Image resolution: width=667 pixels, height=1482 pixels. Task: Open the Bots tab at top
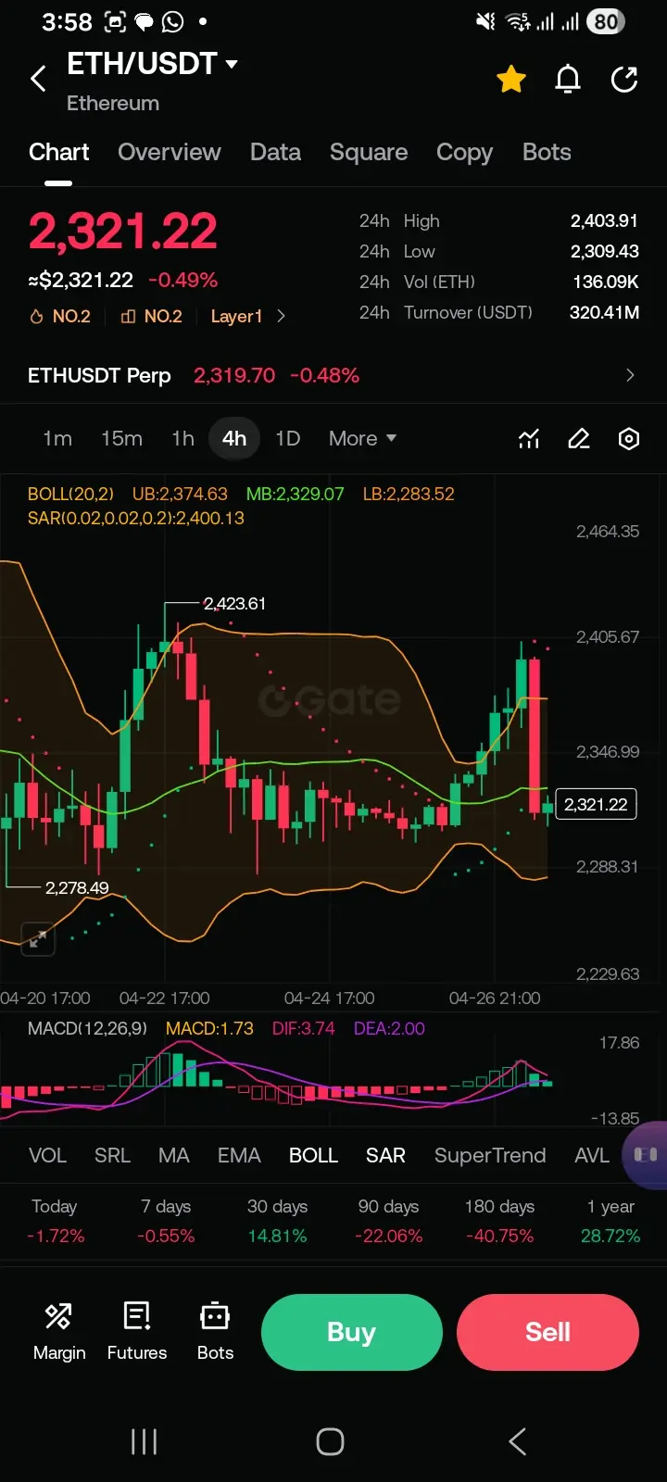(547, 152)
